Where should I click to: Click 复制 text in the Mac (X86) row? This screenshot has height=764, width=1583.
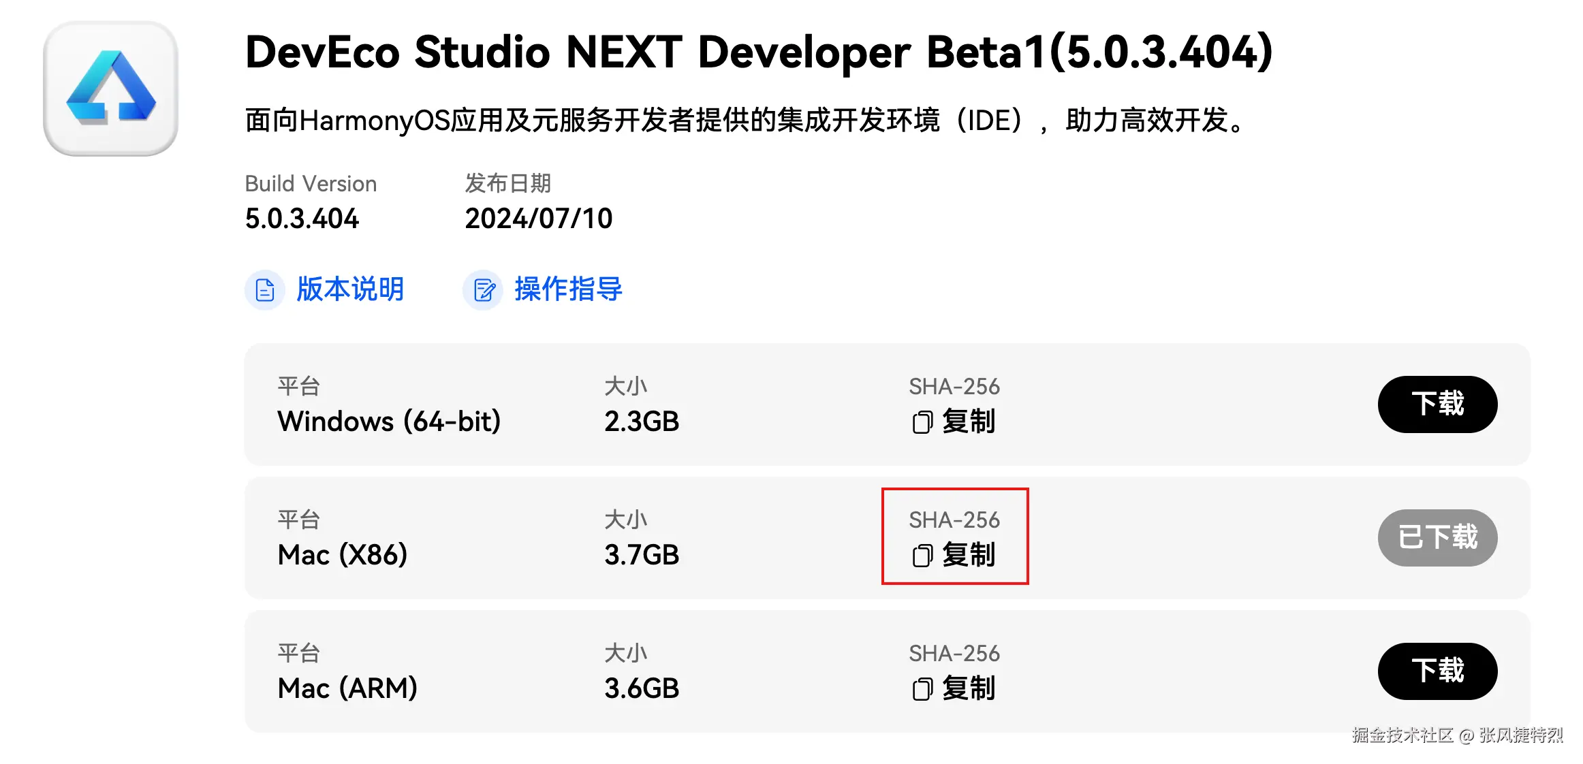[x=969, y=555]
